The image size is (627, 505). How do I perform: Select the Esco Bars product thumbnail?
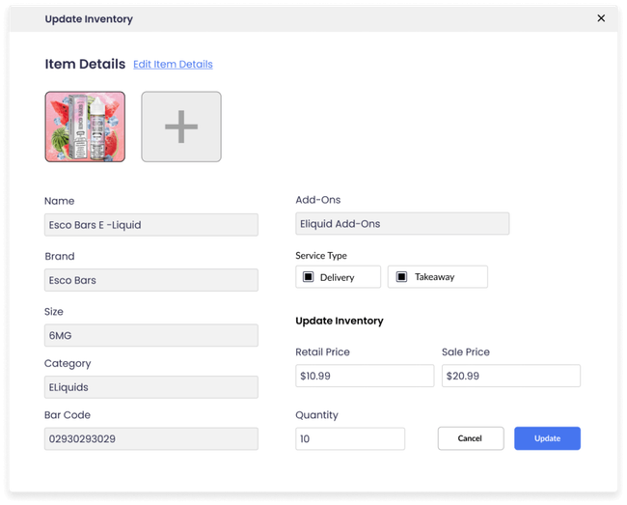click(85, 126)
